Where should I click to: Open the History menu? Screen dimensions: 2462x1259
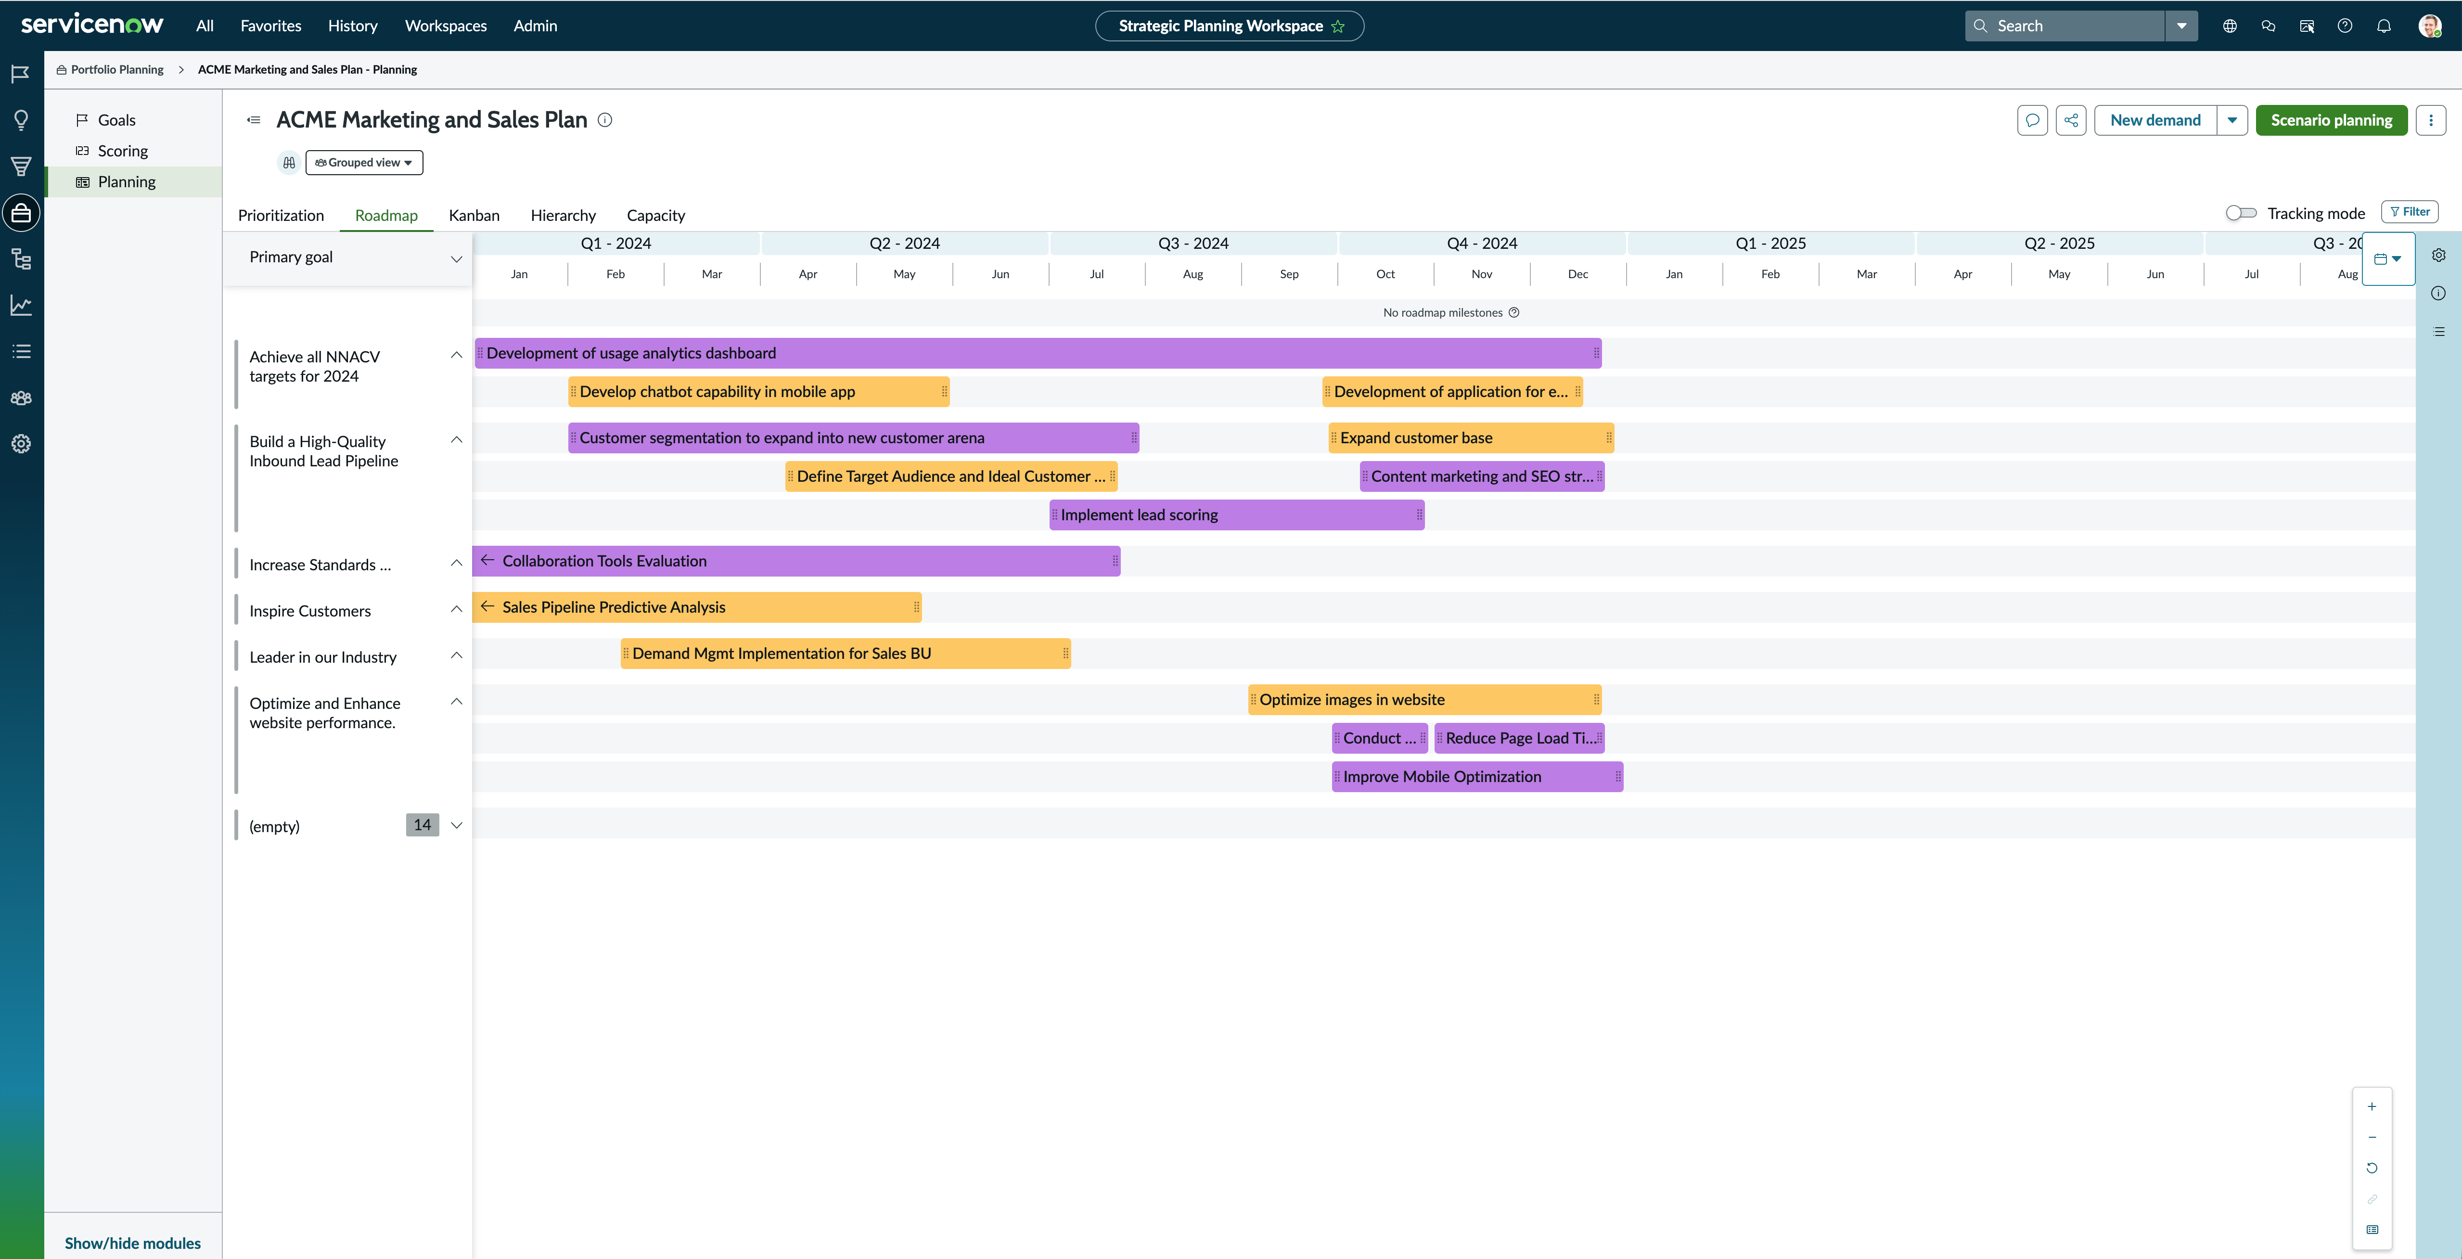point(353,26)
